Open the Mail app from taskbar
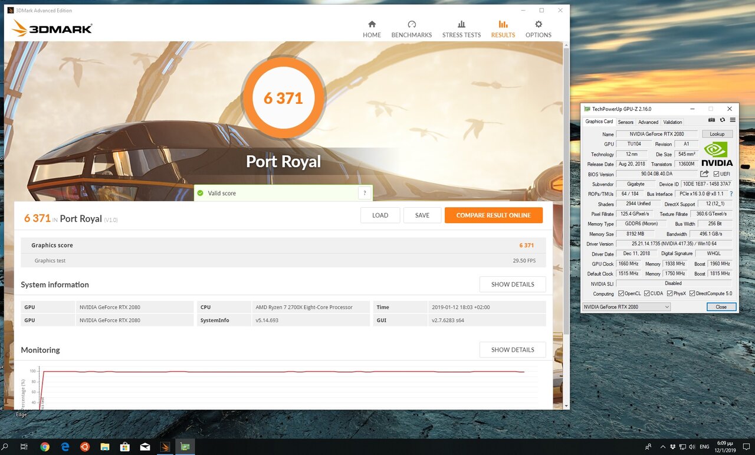The height and width of the screenshot is (455, 755). [x=145, y=447]
